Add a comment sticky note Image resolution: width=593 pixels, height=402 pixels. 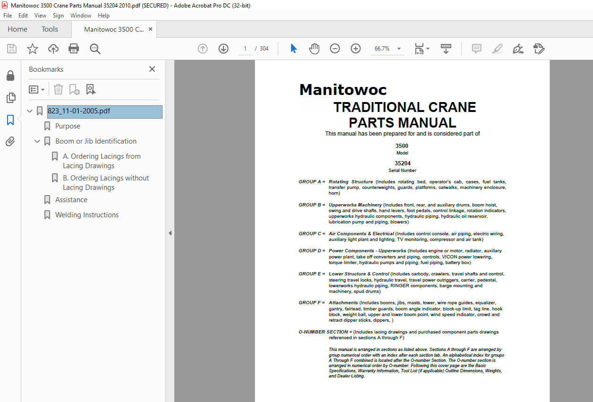(x=477, y=49)
